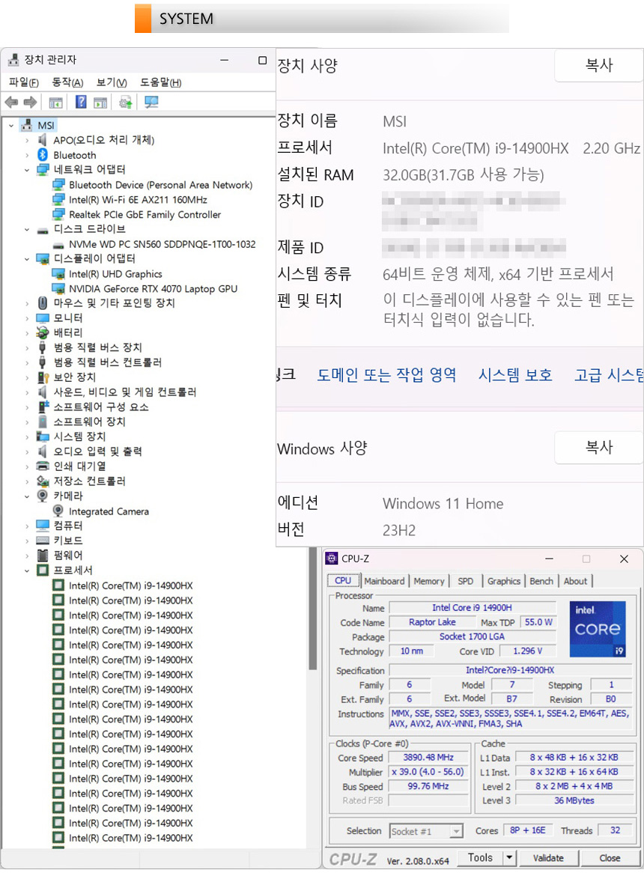Open the Tools dropdown arrow in CPU-Z

pos(509,858)
